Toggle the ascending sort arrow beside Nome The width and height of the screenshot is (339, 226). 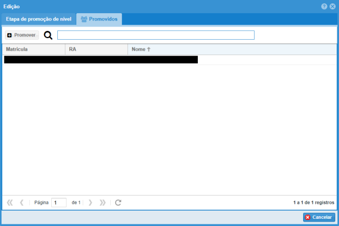click(x=149, y=49)
